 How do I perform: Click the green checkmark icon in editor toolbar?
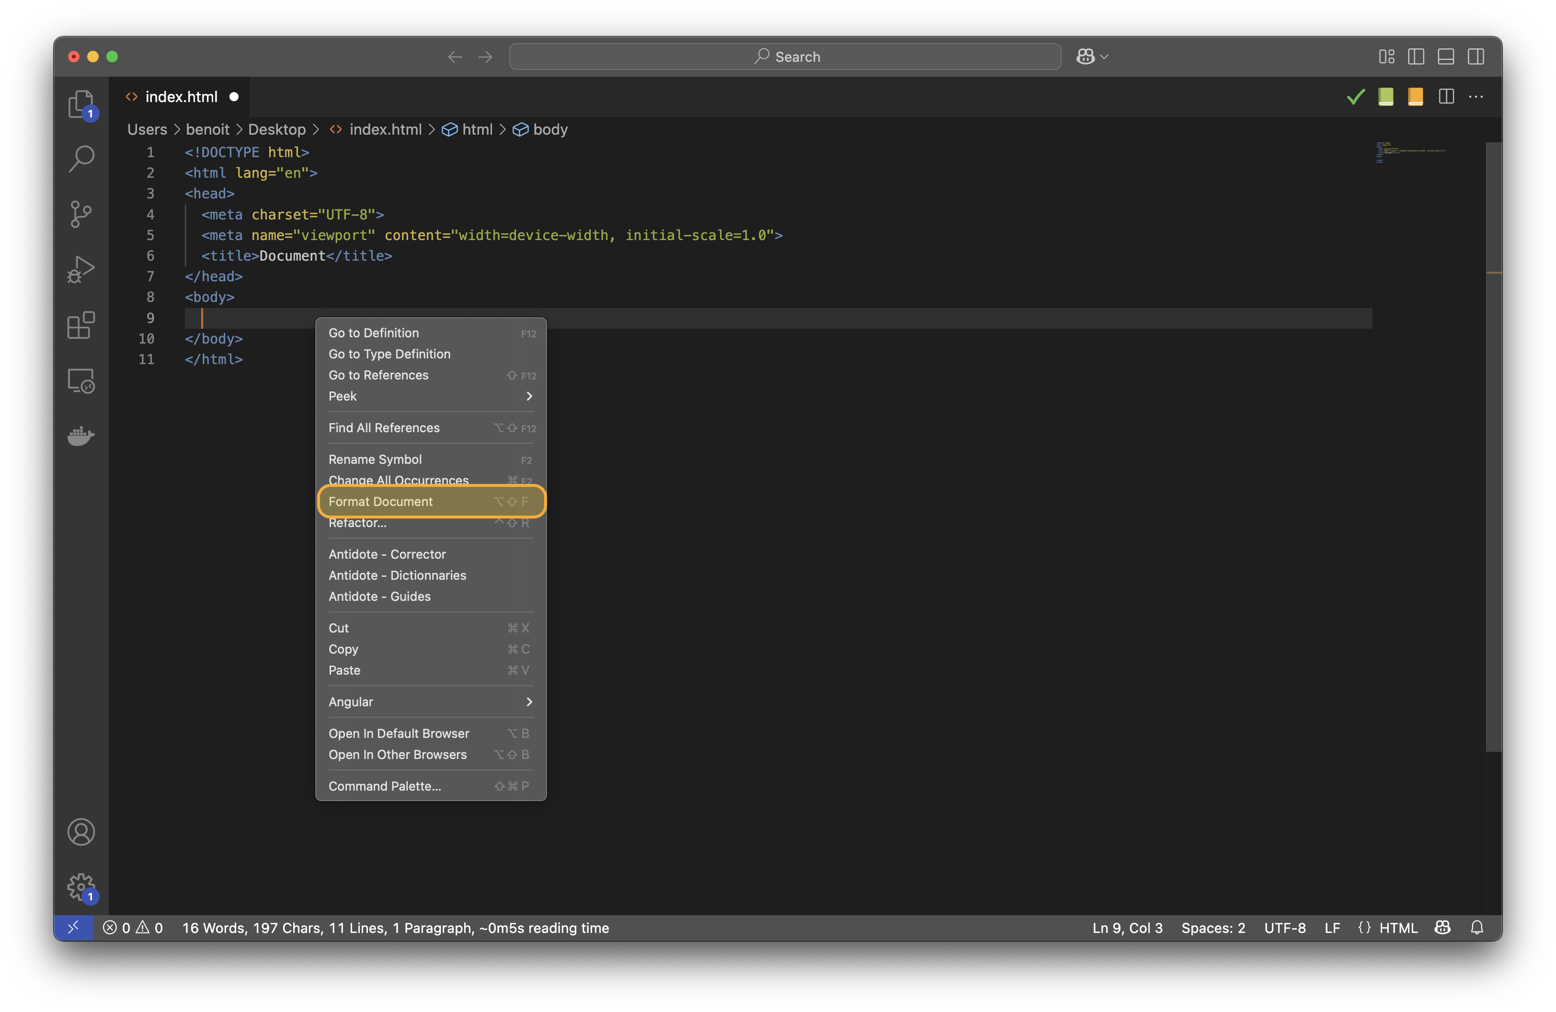click(x=1356, y=97)
